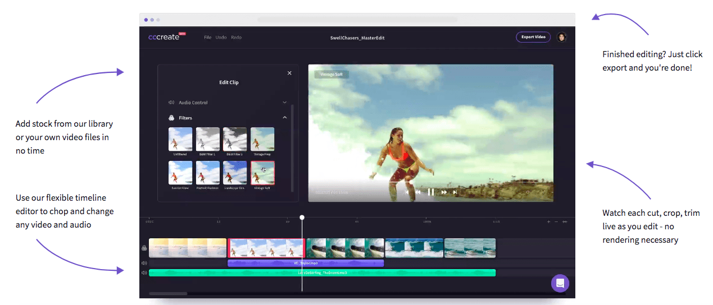Collapse the Filters section chevron
Viewport: 713px width, 305px height.
tap(284, 118)
